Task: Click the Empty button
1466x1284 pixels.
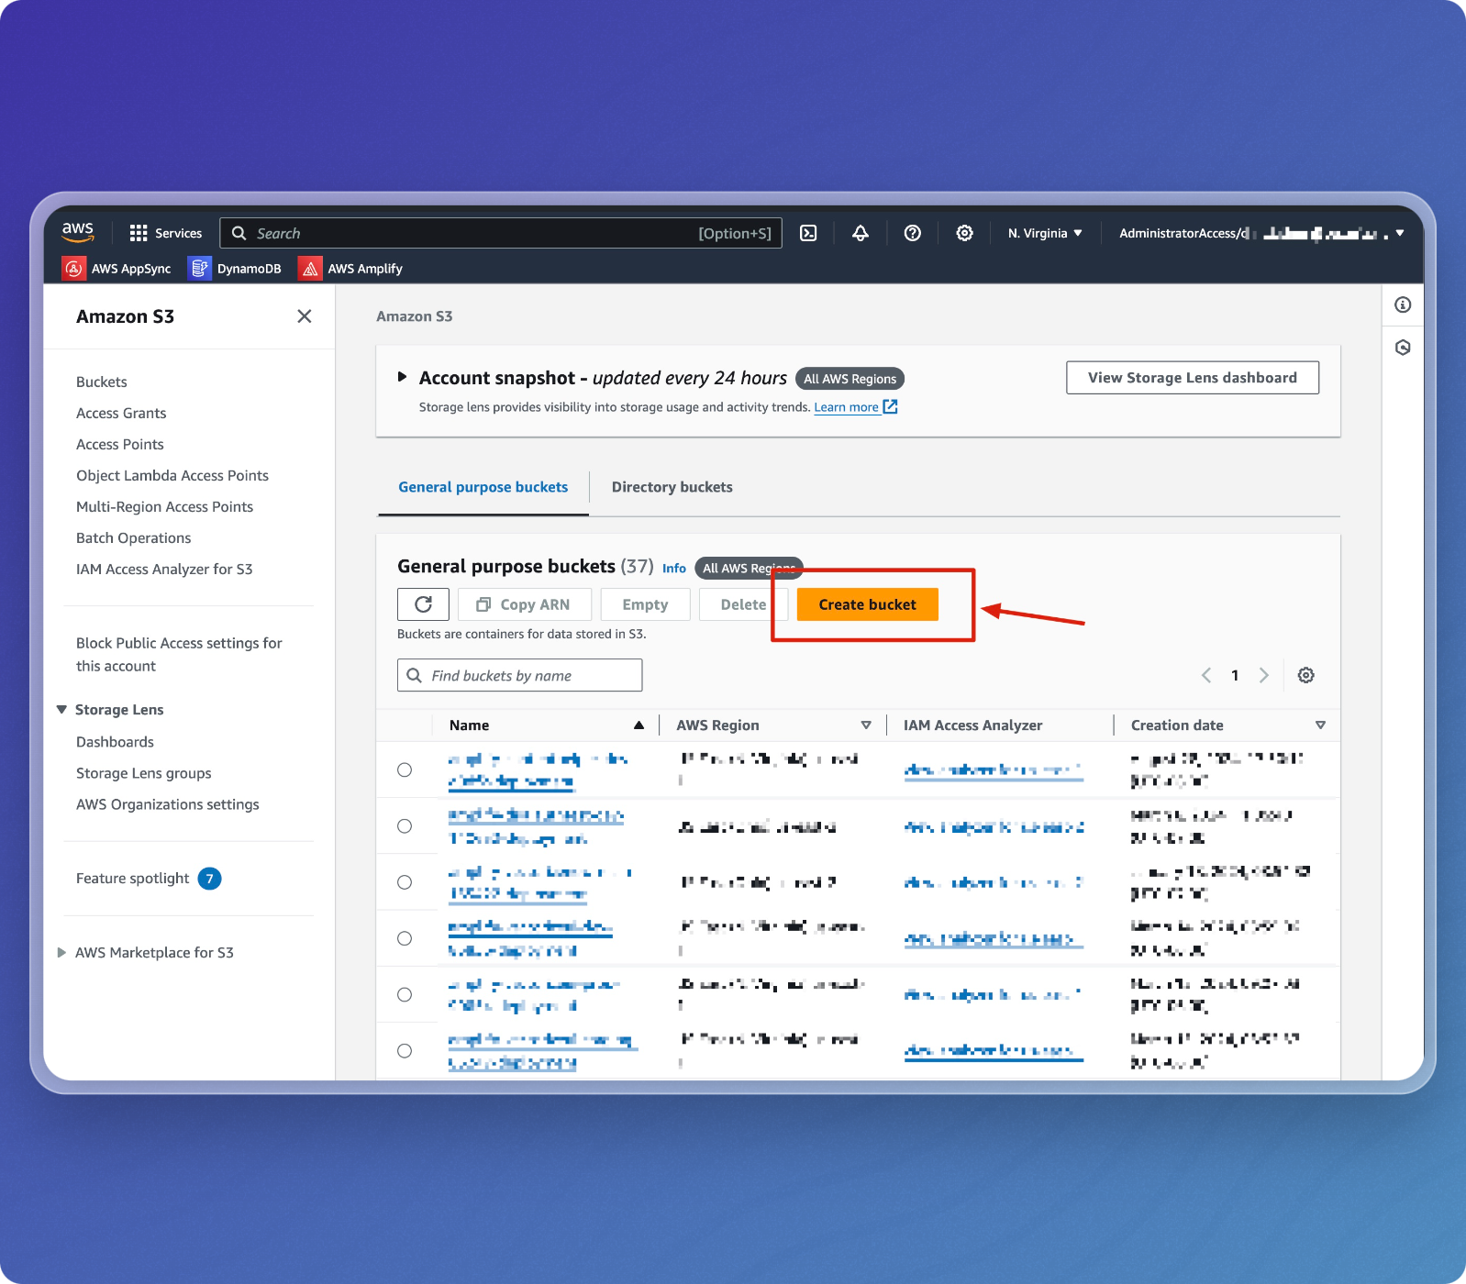Action: click(645, 604)
